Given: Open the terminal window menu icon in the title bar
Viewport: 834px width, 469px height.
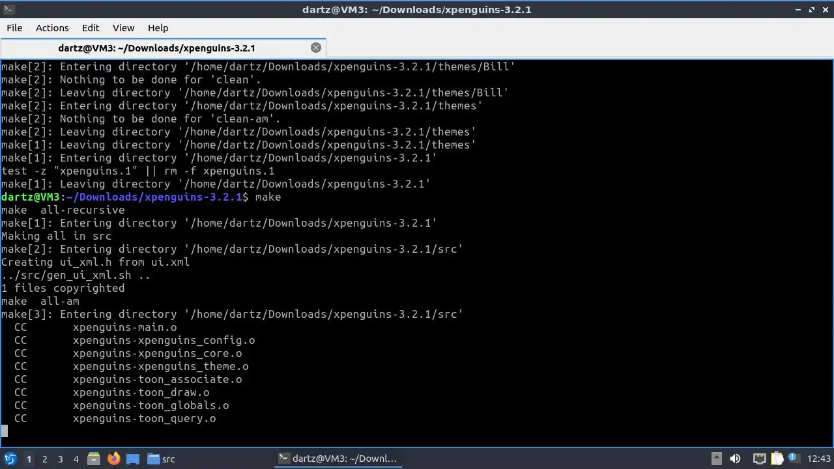Looking at the screenshot, I should coord(8,9).
